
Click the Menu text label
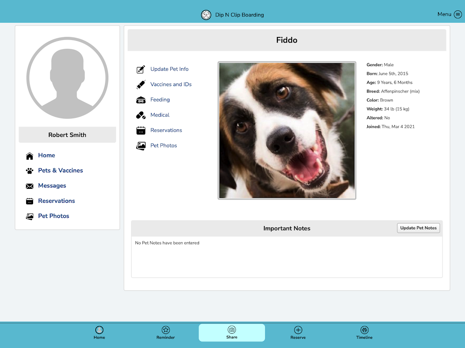[x=444, y=14]
